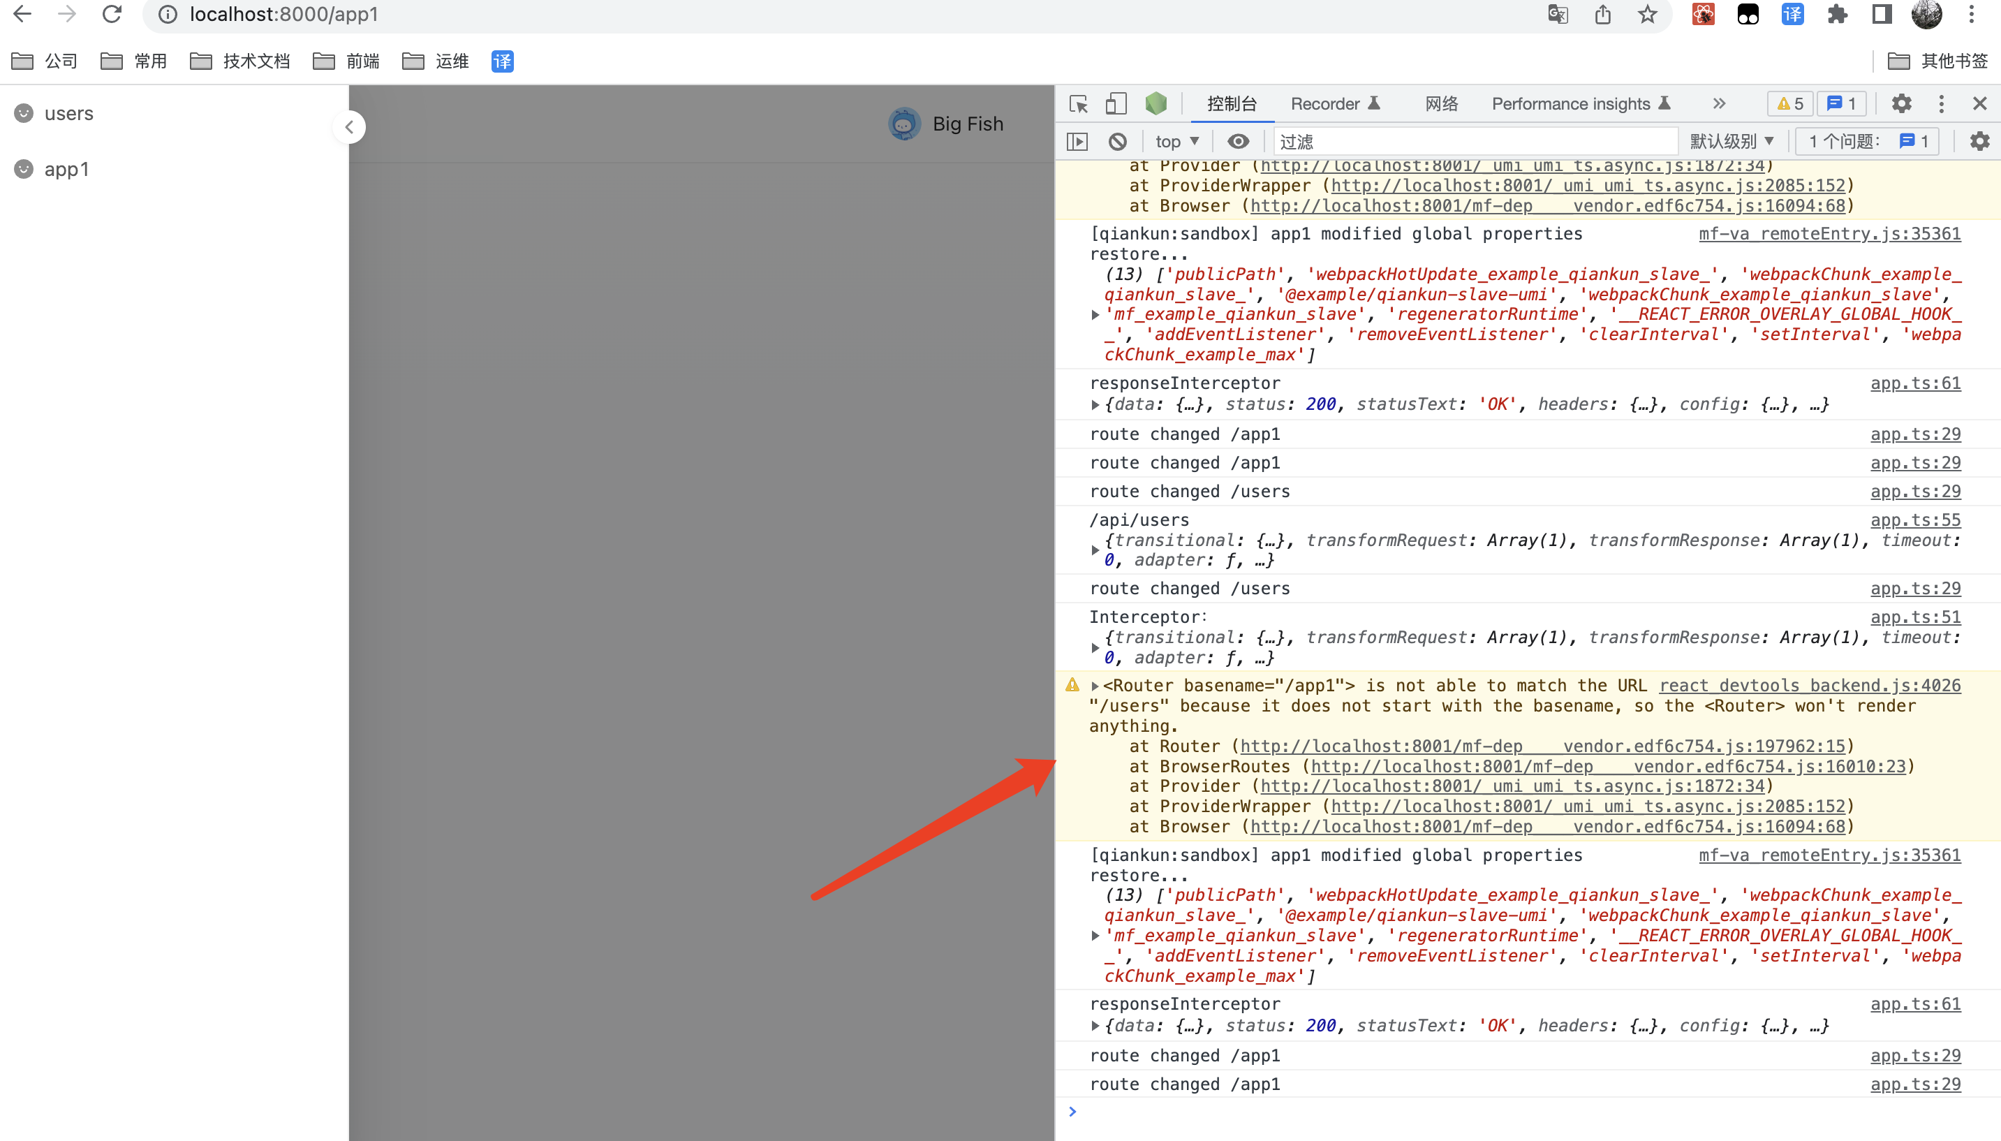
Task: Click the bookmark star icon
Action: coord(1647,14)
